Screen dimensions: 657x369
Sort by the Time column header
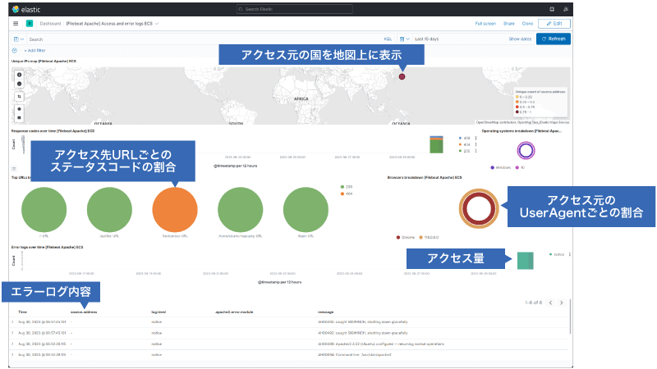[23, 312]
